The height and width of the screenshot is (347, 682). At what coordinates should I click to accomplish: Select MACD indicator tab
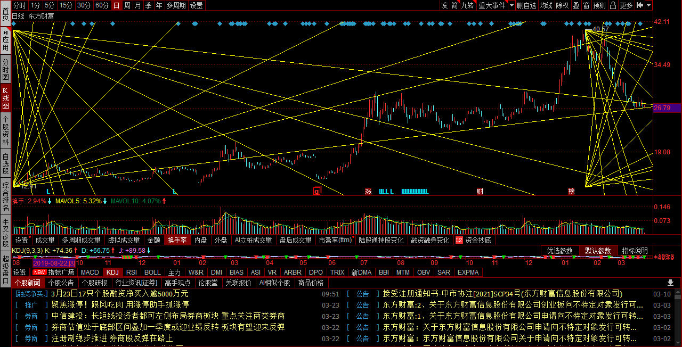click(x=90, y=272)
